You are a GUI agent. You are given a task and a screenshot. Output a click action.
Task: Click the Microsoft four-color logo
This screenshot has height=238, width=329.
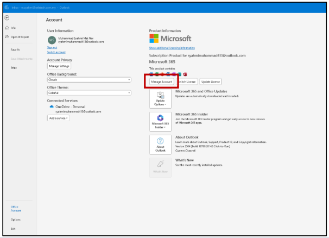pyautogui.click(x=154, y=39)
